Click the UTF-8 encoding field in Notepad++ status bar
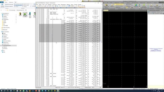This screenshot has height=92, width=164. pyautogui.click(x=93, y=87)
